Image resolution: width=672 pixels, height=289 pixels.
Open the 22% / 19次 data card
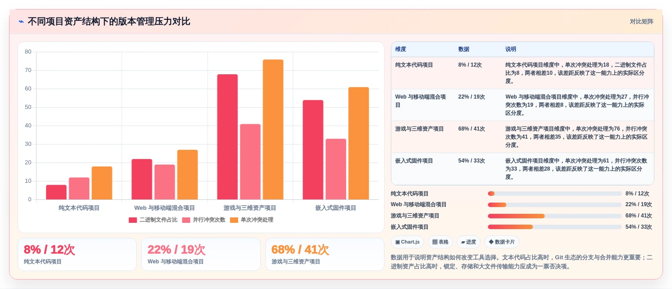coord(201,254)
